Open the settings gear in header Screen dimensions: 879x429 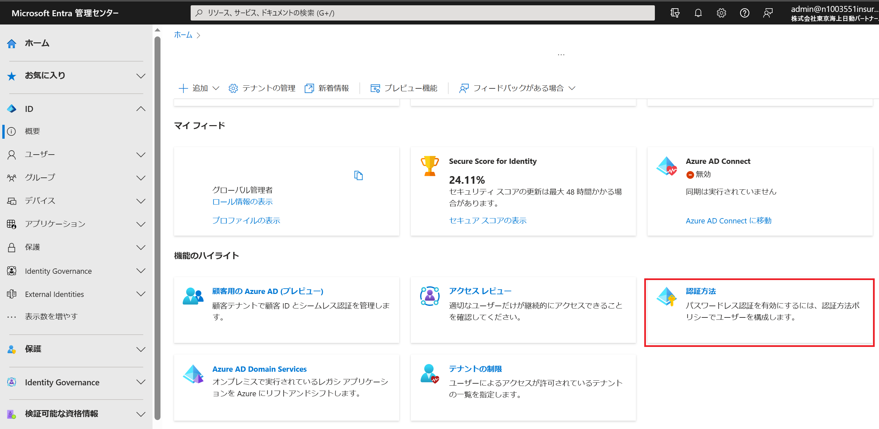(x=721, y=13)
